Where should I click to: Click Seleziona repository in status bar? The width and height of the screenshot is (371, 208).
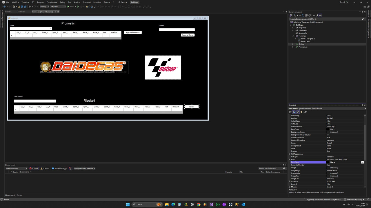(x=354, y=199)
